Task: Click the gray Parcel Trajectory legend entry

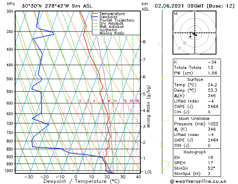Action: 114,20
